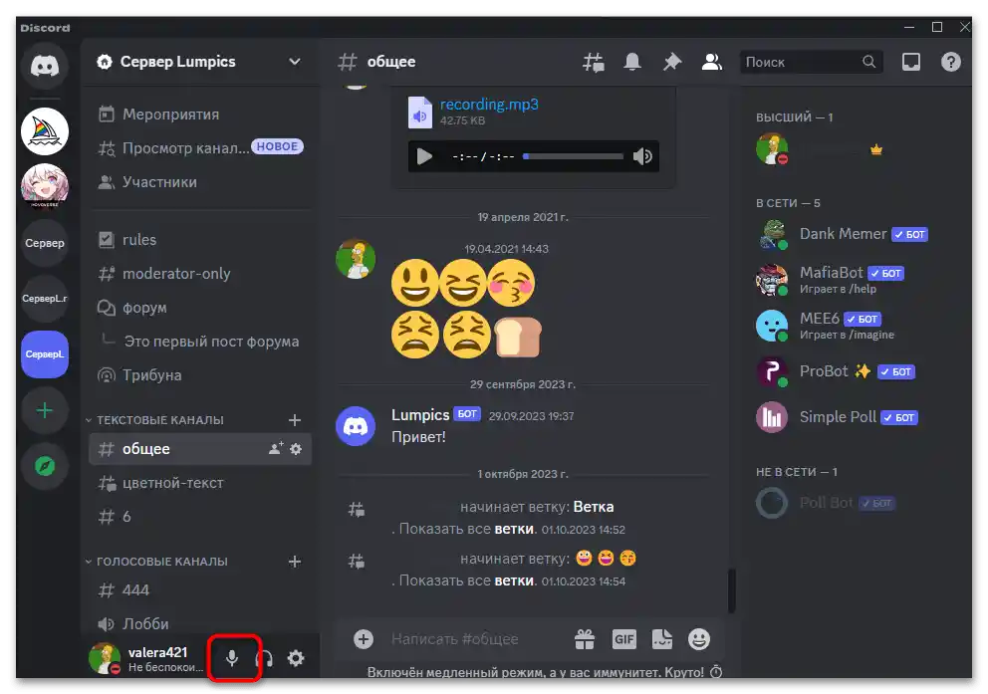Screen dimensions: 988x694
Task: Toggle the member list panel
Action: pos(712,62)
